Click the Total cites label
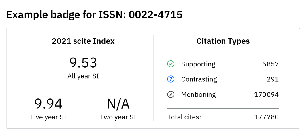This screenshot has width=307, height=135. pyautogui.click(x=184, y=117)
